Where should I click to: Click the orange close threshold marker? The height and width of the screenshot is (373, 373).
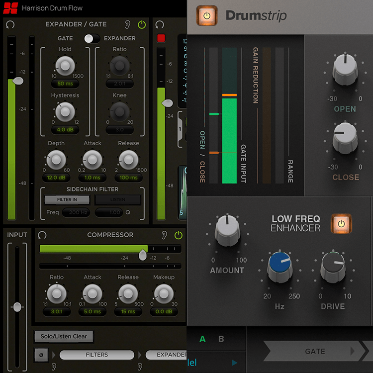tap(214, 153)
